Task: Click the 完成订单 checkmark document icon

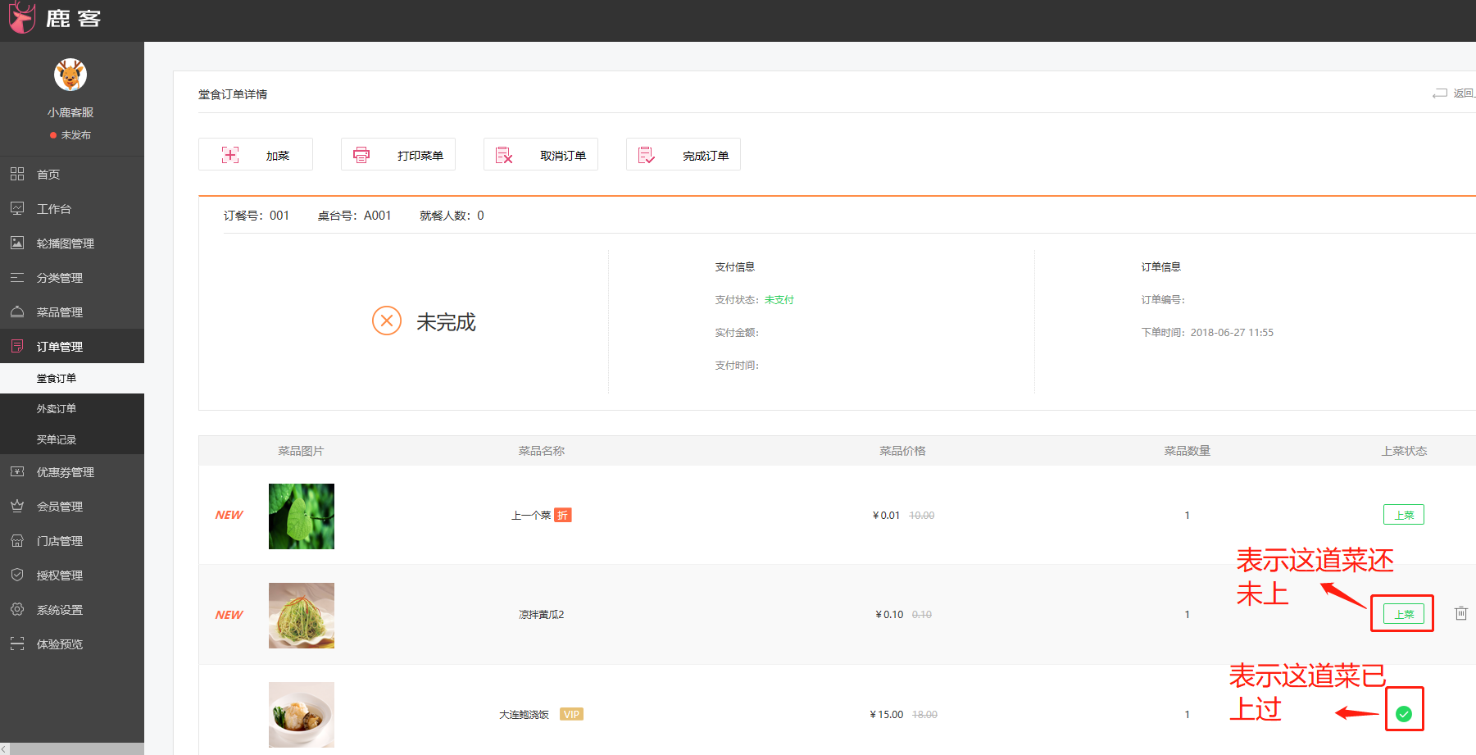Action: [647, 155]
